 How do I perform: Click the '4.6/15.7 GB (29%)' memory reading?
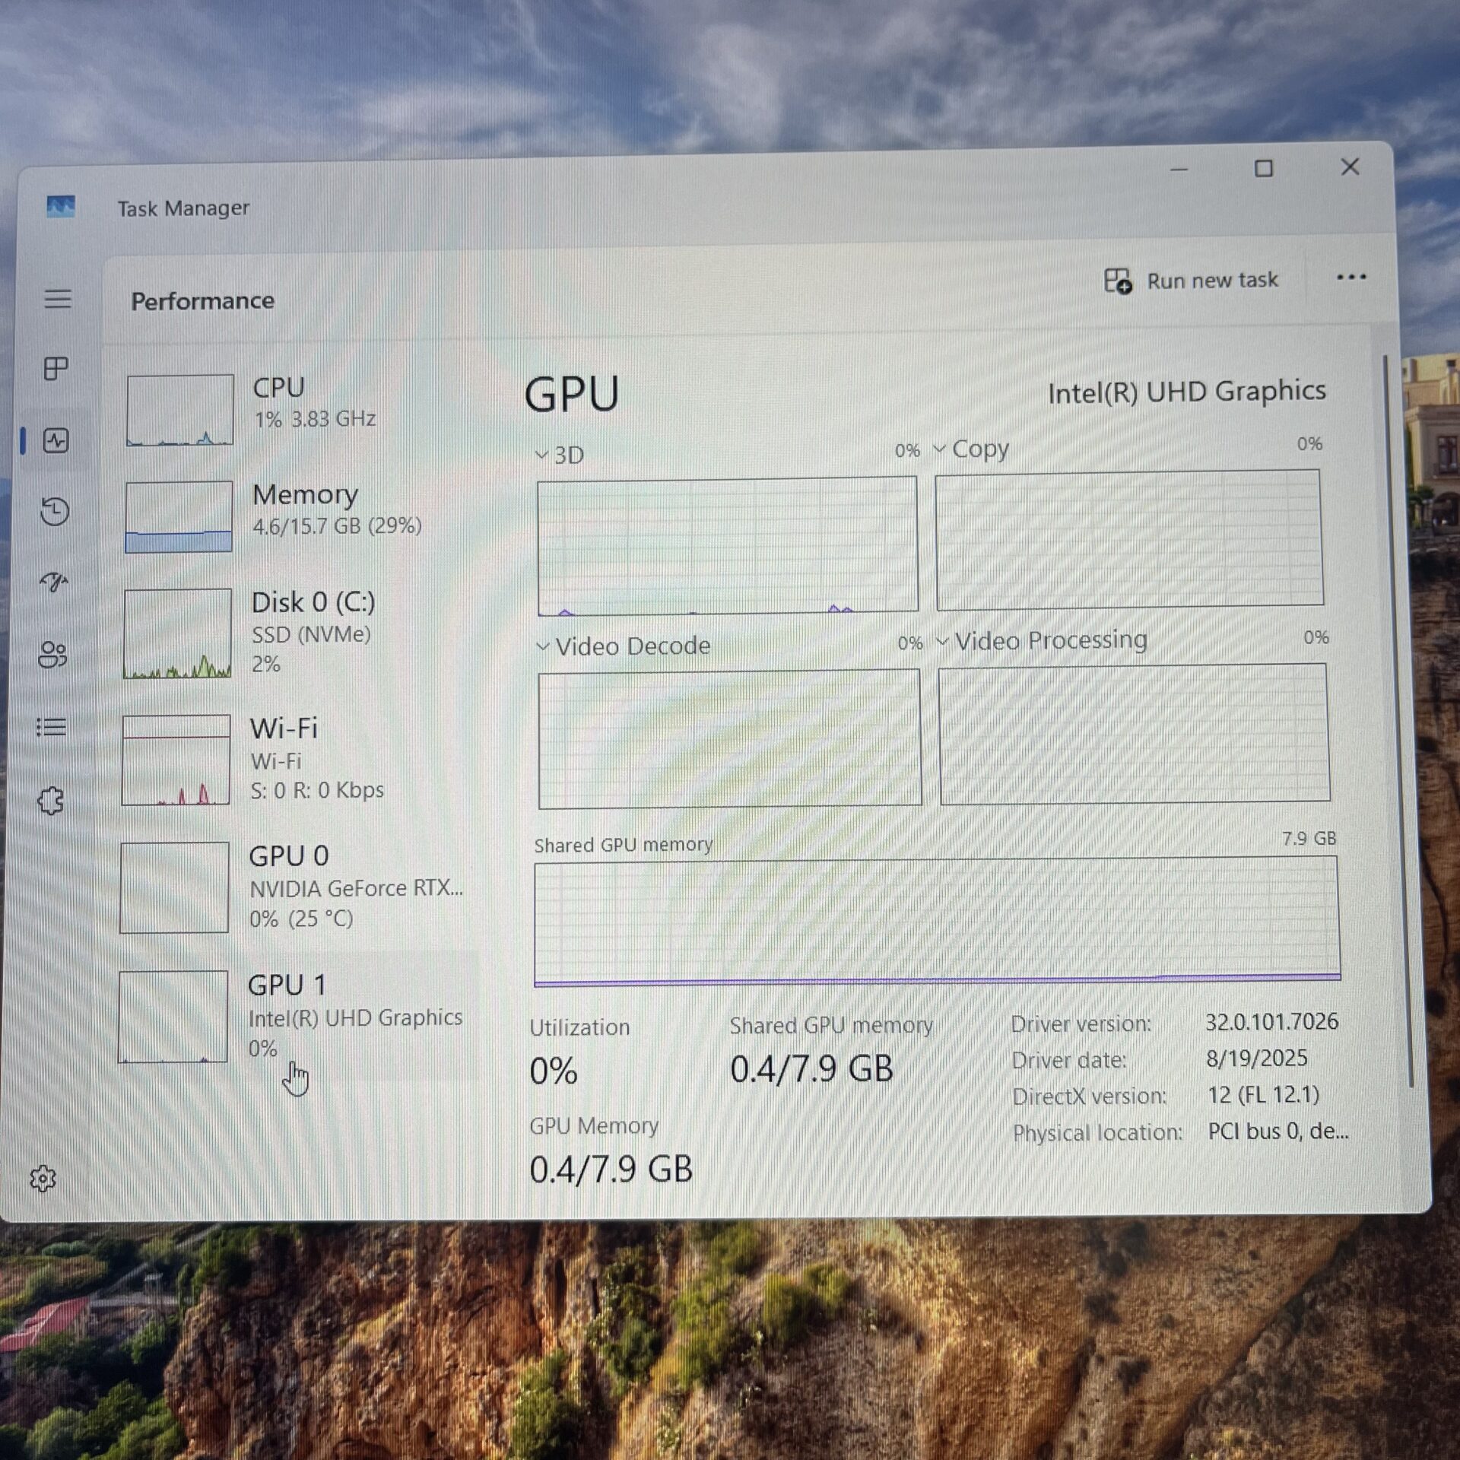pos(337,526)
